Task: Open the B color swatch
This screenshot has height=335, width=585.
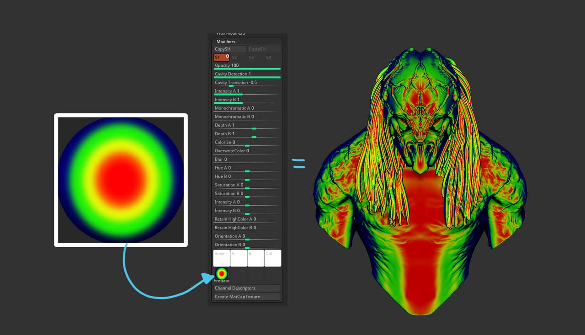Action: click(x=255, y=258)
